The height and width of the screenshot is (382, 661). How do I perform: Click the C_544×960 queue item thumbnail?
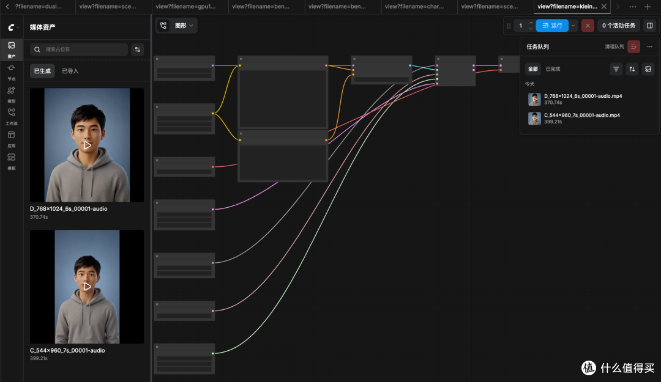534,119
